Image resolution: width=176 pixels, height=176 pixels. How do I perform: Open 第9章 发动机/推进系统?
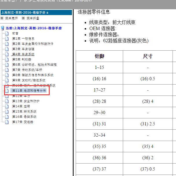click(29, 80)
